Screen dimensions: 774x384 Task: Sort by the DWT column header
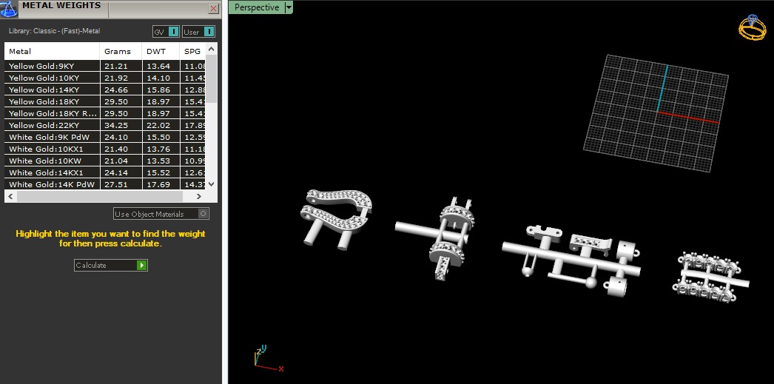click(x=161, y=51)
